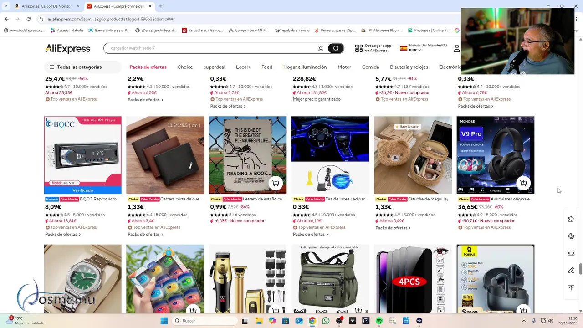The image size is (583, 328).
Task: Add V9 Pro headphones to cart
Action: (x=523, y=183)
